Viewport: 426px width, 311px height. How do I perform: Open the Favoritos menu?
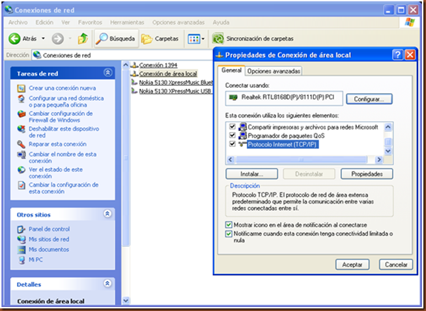[90, 22]
